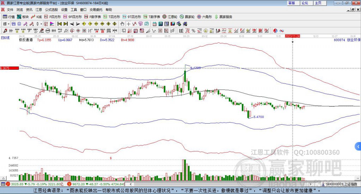361x194 pixels.
Task: Click the infinity symbol icon
Action: (x=282, y=31)
